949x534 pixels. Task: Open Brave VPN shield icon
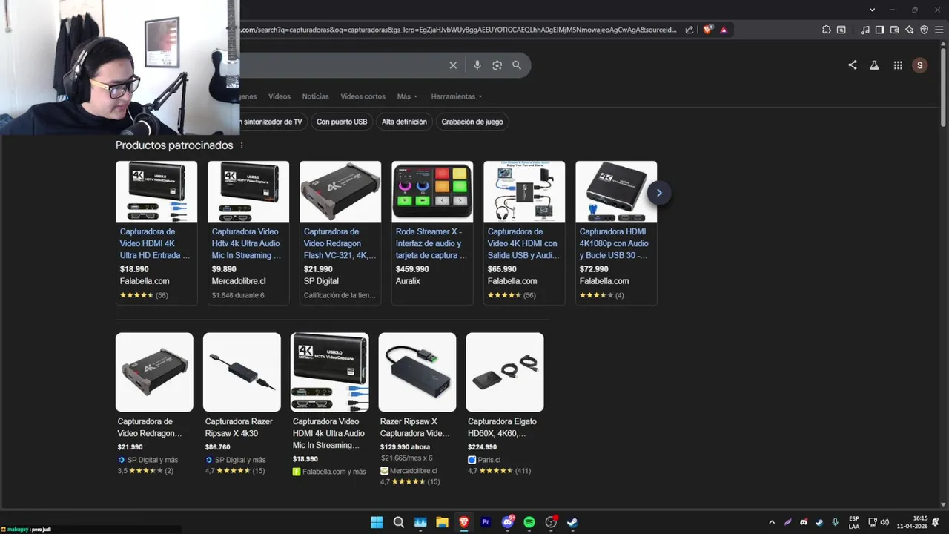[924, 30]
